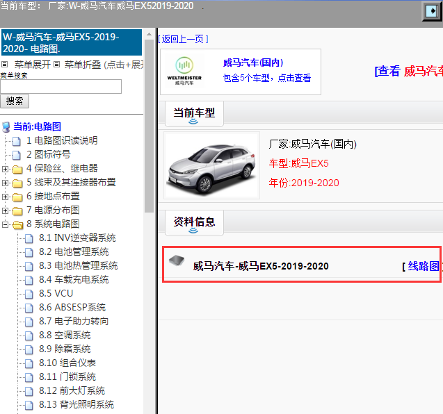Click the folder icon of 7 电源分布图

coord(17,210)
